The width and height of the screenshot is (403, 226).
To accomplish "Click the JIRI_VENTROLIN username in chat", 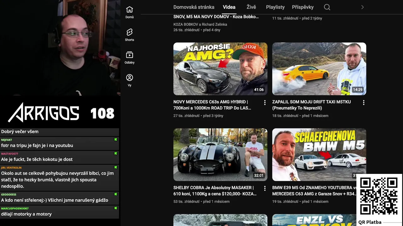I will 11,168.
